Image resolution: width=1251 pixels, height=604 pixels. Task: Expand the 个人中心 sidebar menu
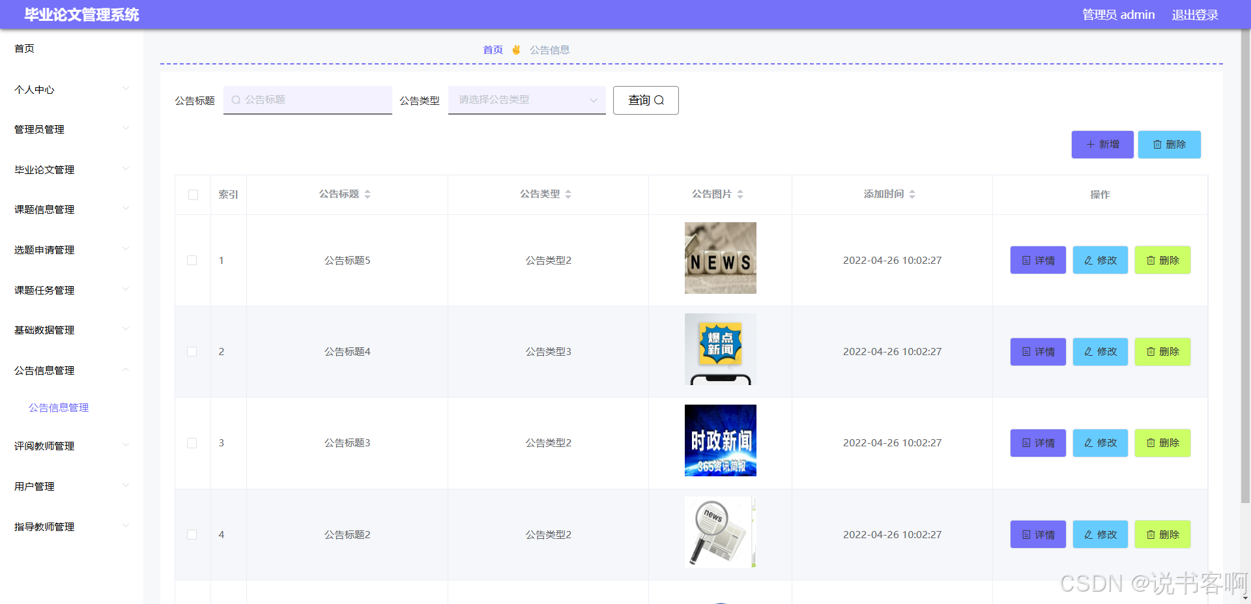72,89
